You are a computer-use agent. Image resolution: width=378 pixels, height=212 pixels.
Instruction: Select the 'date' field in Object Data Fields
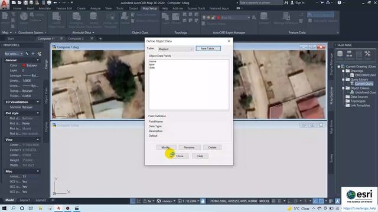[152, 68]
